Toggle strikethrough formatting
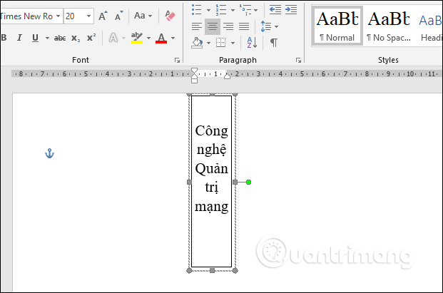443x293 pixels. 60,38
